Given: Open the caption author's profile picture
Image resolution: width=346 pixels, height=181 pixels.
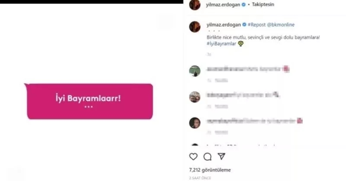Looking at the screenshot, I should (195, 27).
